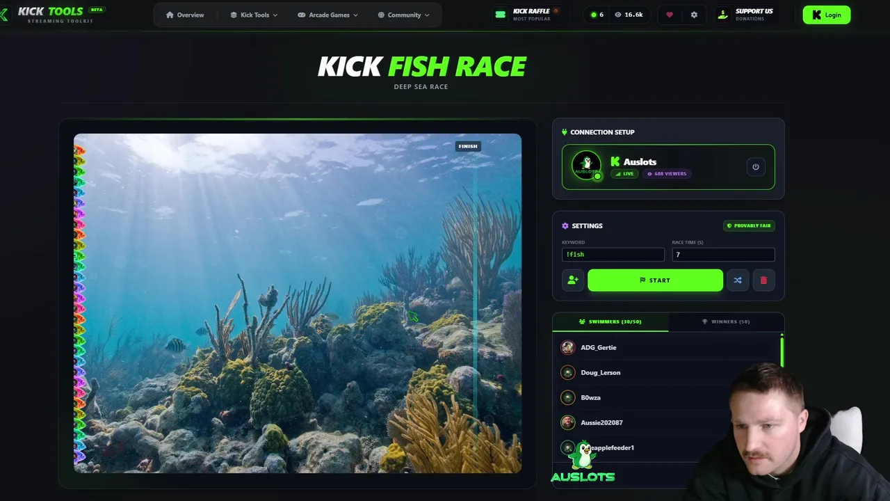Click the Auslots channel avatar
The image size is (890, 501).
(x=586, y=166)
